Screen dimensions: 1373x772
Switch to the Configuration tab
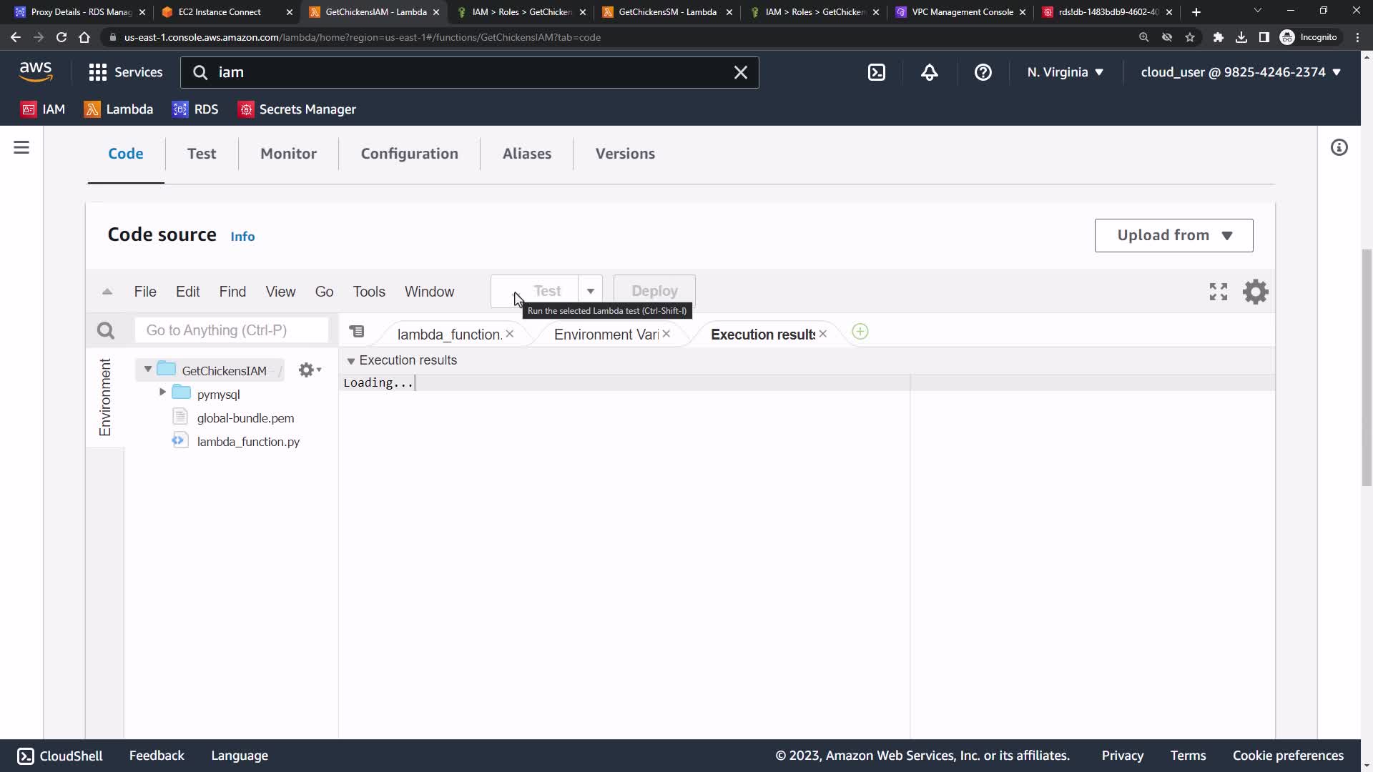coord(409,154)
